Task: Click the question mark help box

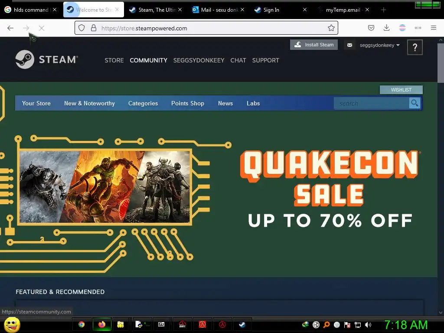Action: [415, 47]
